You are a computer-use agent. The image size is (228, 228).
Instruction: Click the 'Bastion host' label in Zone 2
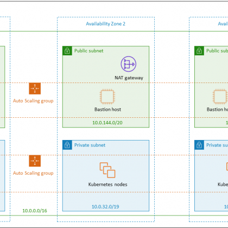click(107, 110)
